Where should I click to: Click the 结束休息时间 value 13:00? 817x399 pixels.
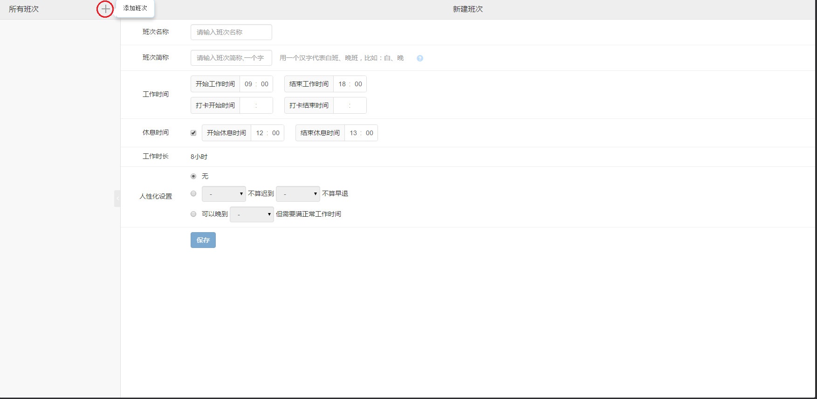(x=361, y=133)
